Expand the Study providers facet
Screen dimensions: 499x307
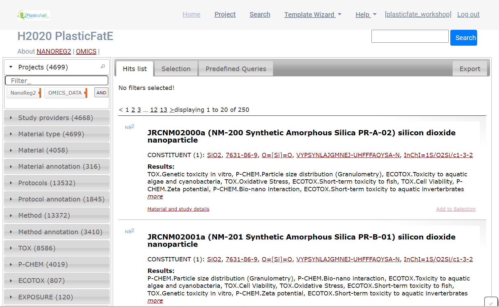pos(56,118)
